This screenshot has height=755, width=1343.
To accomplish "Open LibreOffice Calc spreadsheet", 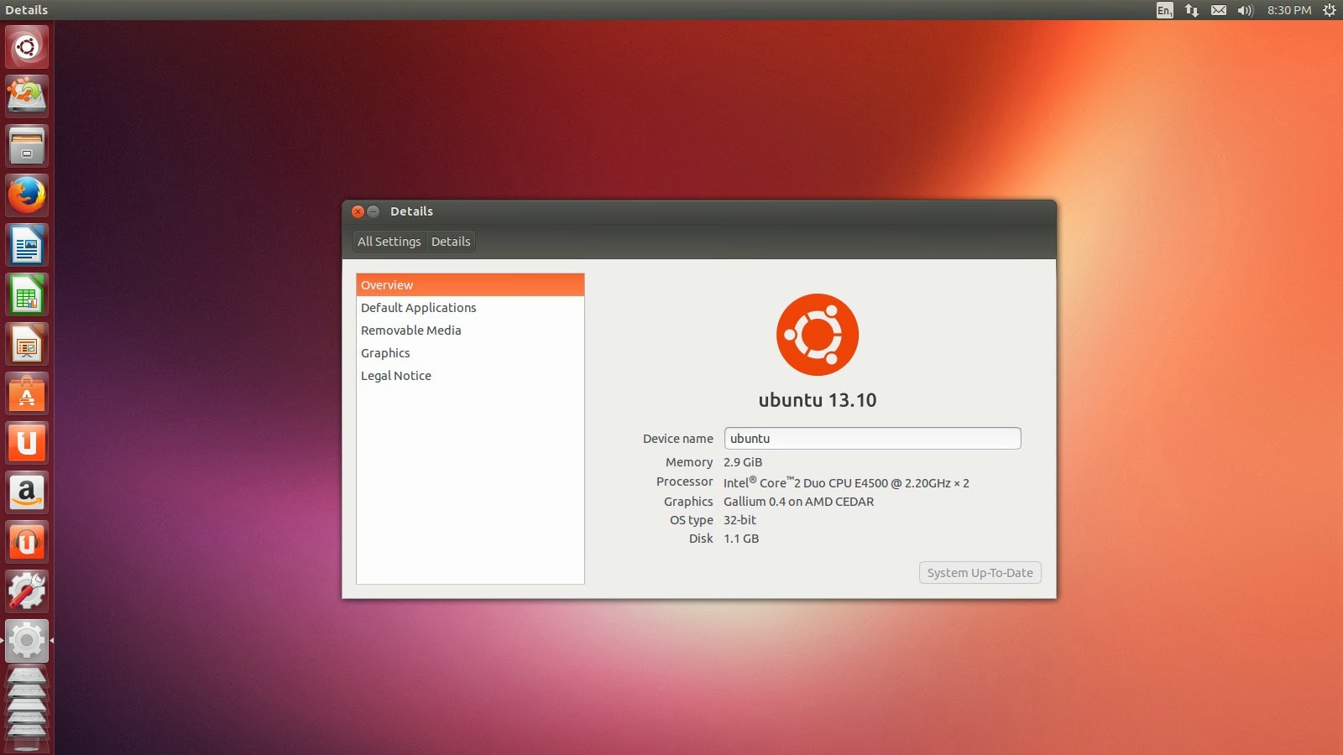I will (x=27, y=294).
